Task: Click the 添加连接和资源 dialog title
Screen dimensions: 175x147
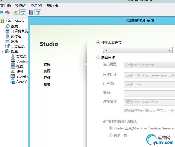Action: pos(140,21)
